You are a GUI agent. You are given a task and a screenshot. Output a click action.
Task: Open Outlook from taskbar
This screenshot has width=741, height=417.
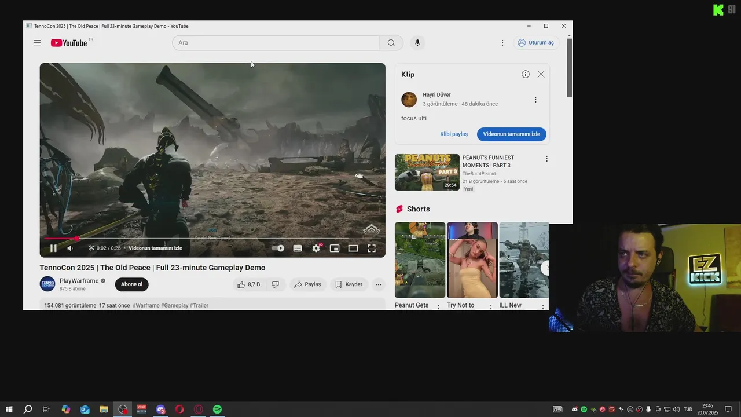pos(85,409)
